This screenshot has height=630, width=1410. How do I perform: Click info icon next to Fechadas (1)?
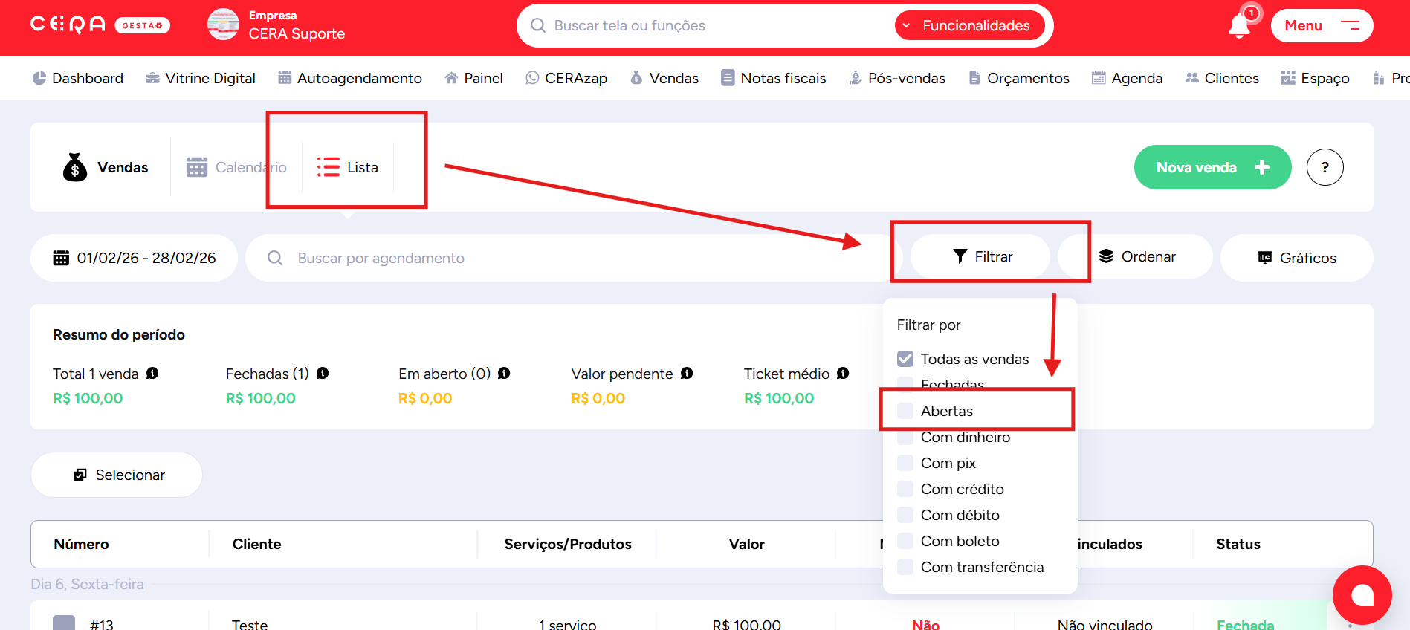click(323, 373)
